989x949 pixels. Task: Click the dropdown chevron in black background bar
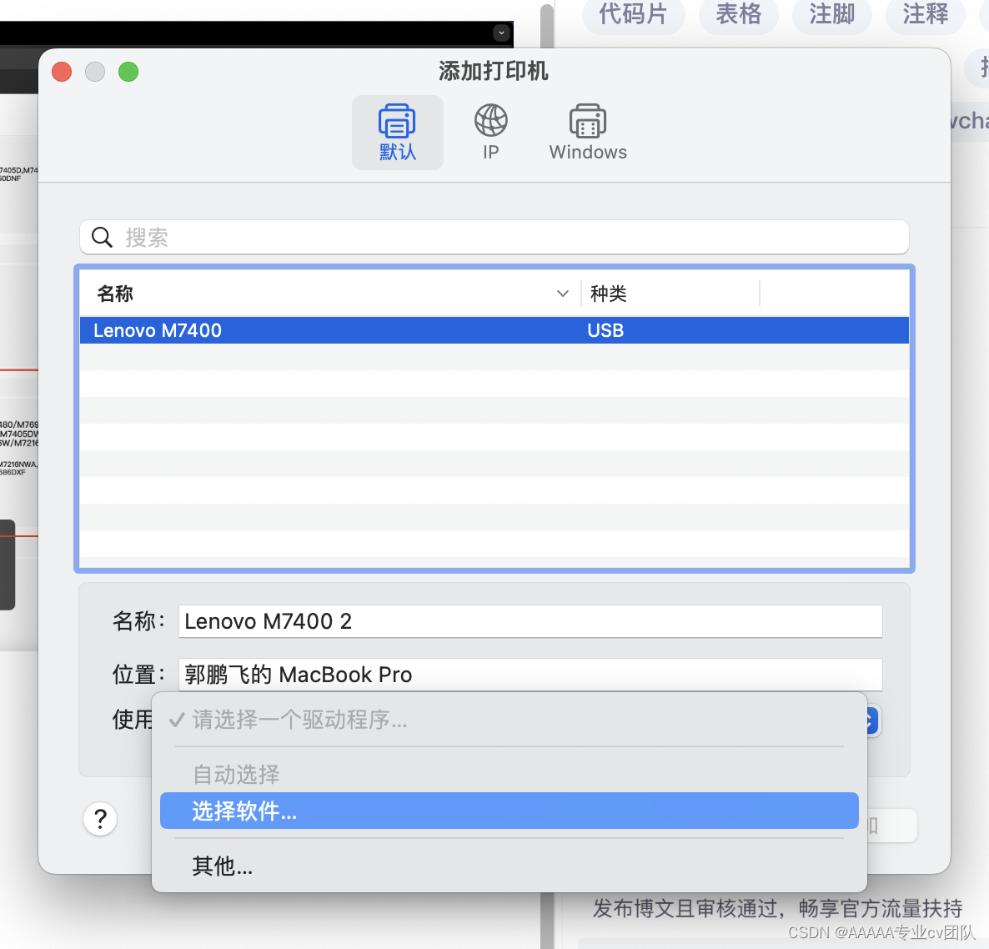(x=501, y=33)
